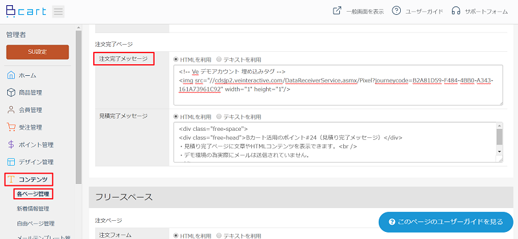Select メールテンプレート submenu item
The width and height of the screenshot is (518, 239).
coord(43,236)
